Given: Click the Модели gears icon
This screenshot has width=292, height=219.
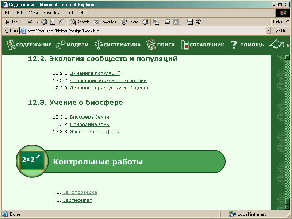Looking at the screenshot, I should (61, 45).
